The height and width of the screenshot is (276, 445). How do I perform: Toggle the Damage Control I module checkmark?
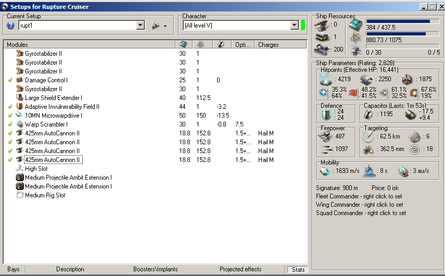pos(10,80)
